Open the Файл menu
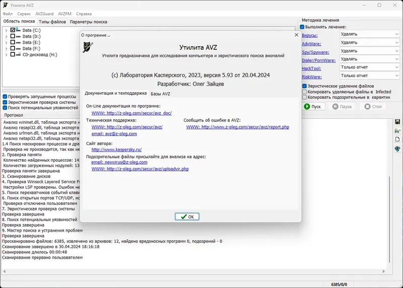The width and height of the screenshot is (403, 288). coord(8,14)
